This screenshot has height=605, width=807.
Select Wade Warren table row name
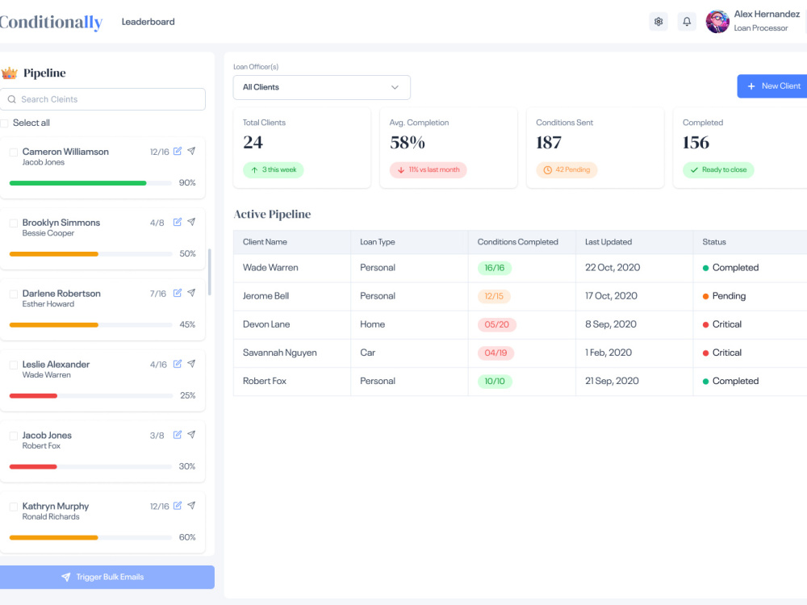click(x=270, y=268)
